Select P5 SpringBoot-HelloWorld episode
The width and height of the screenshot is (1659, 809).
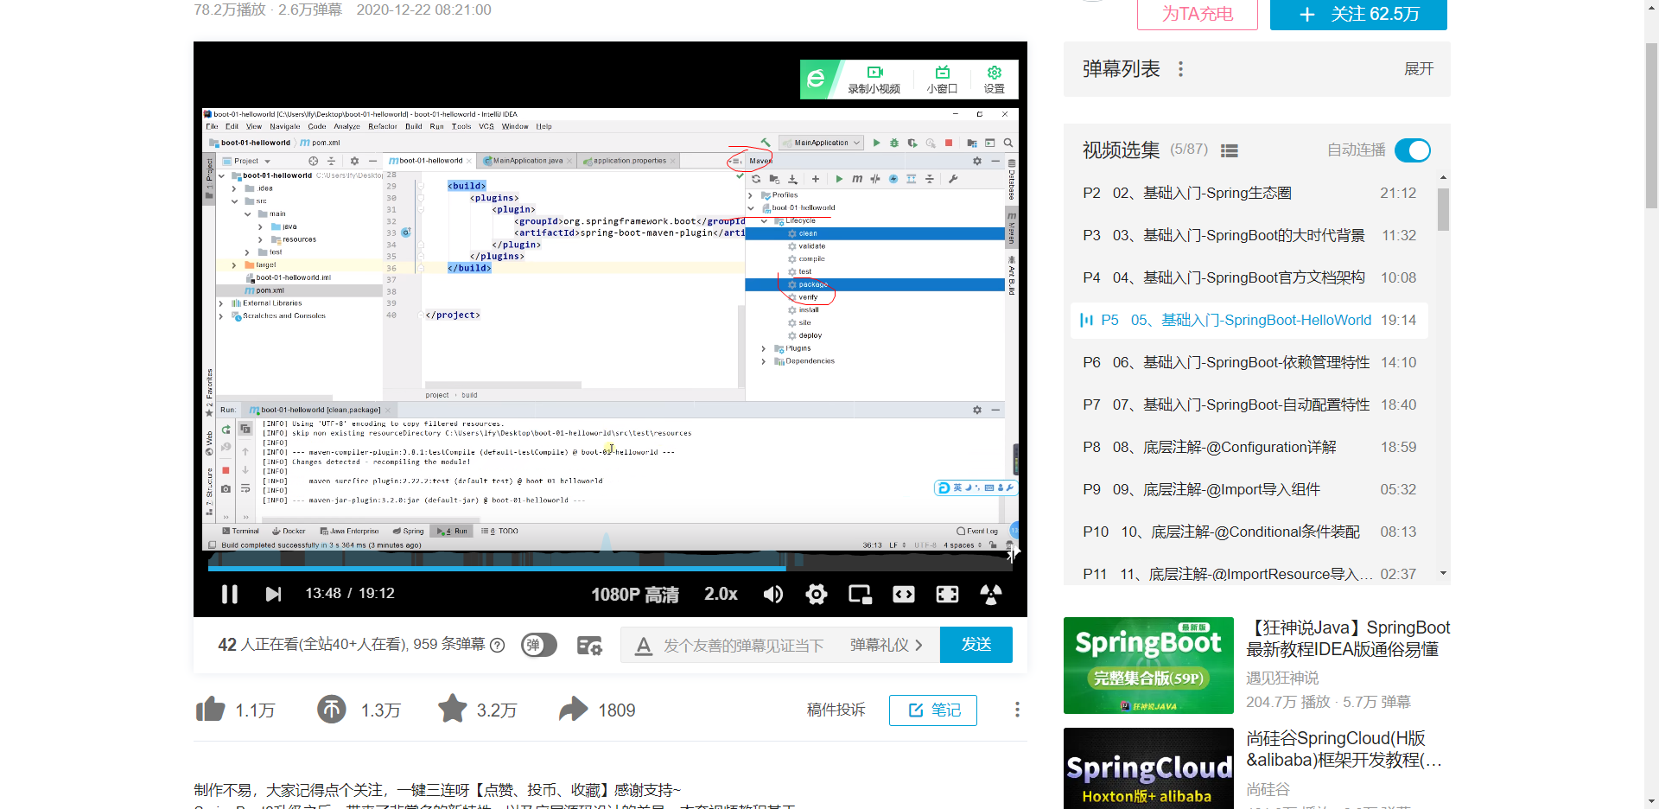pyautogui.click(x=1249, y=320)
